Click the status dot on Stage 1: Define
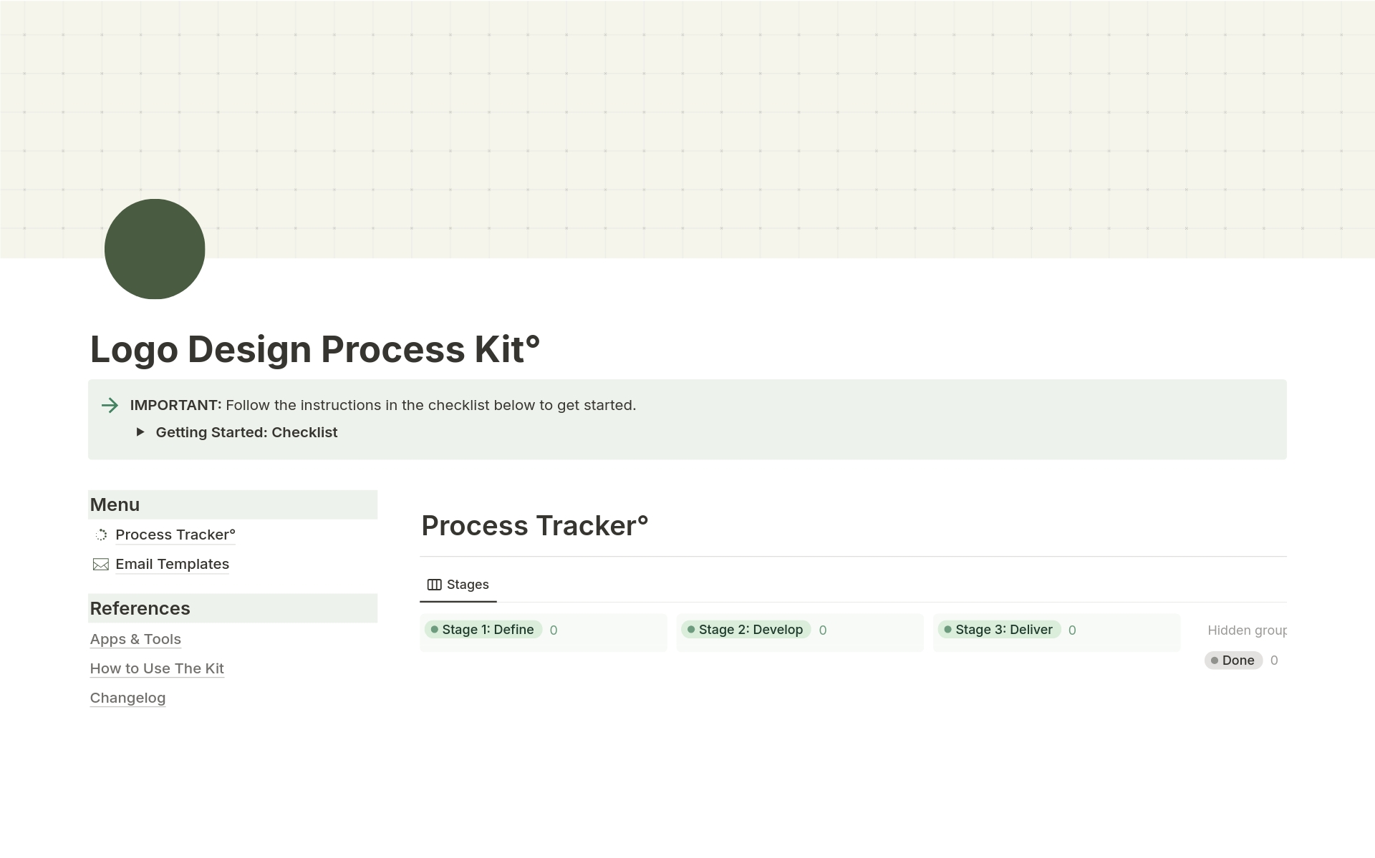This screenshot has width=1375, height=858. pyautogui.click(x=434, y=629)
